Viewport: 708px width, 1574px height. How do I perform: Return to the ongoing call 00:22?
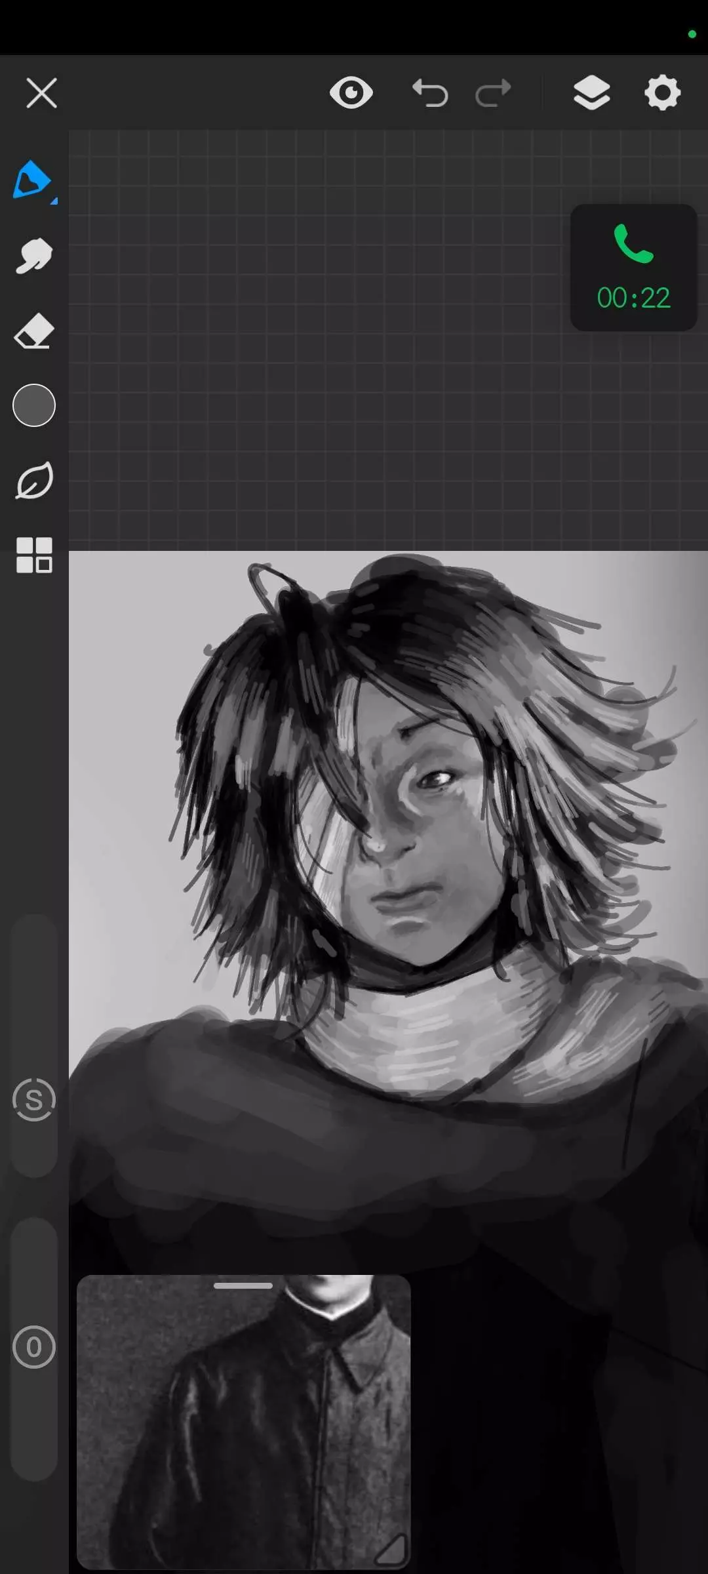tap(633, 268)
